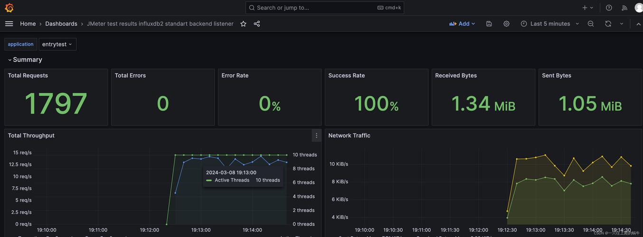Open the Total Throughput panel menu dots
643x237 pixels.
point(317,136)
